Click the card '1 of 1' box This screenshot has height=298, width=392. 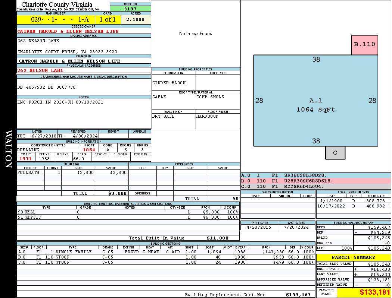pos(108,19)
